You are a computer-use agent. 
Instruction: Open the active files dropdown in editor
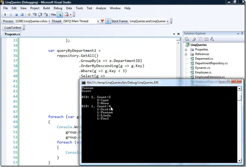174,34
